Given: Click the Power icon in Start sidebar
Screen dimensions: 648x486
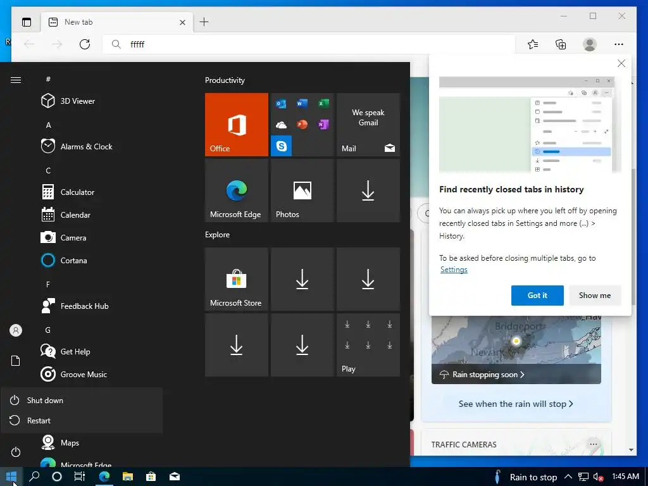Looking at the screenshot, I should coord(16,452).
